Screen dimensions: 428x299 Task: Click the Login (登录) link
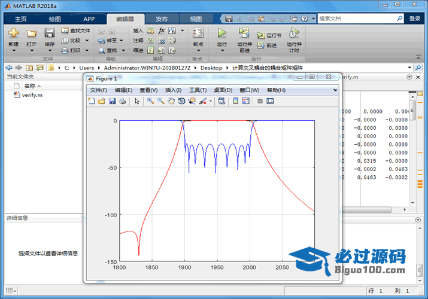[x=414, y=19]
